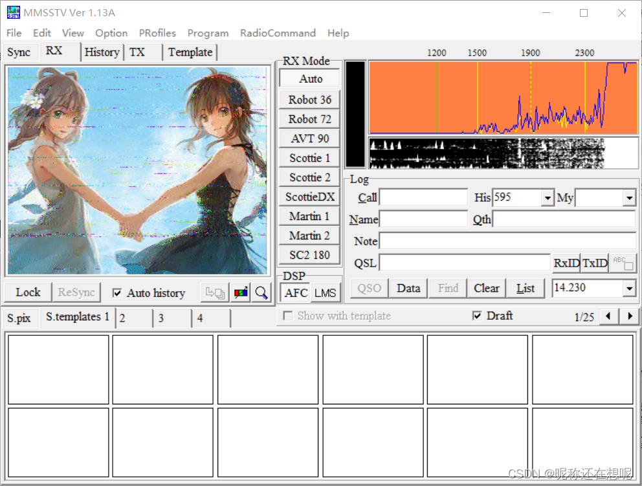Viewport: 642px width, 486px height.
Task: Select Martin 1 mode
Action: (310, 216)
